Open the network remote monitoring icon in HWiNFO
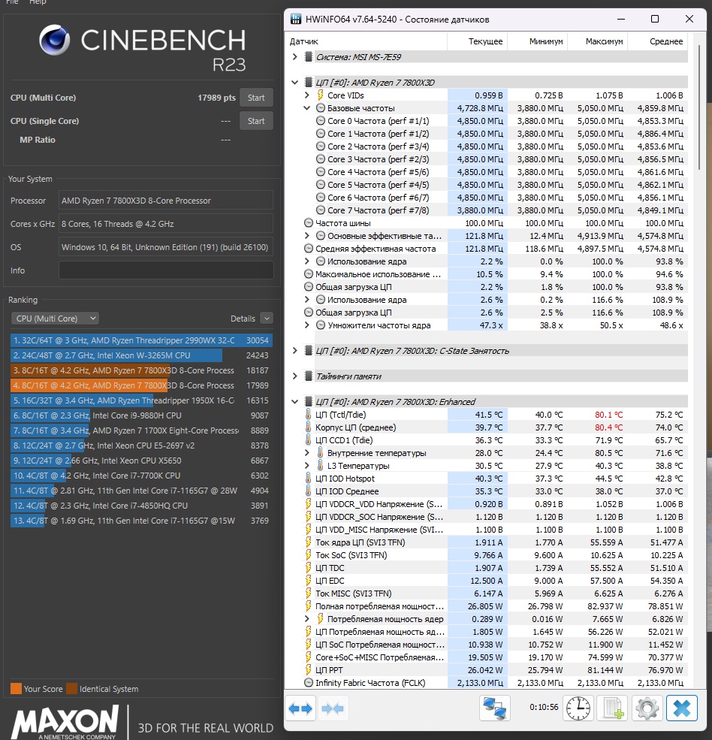 494,708
